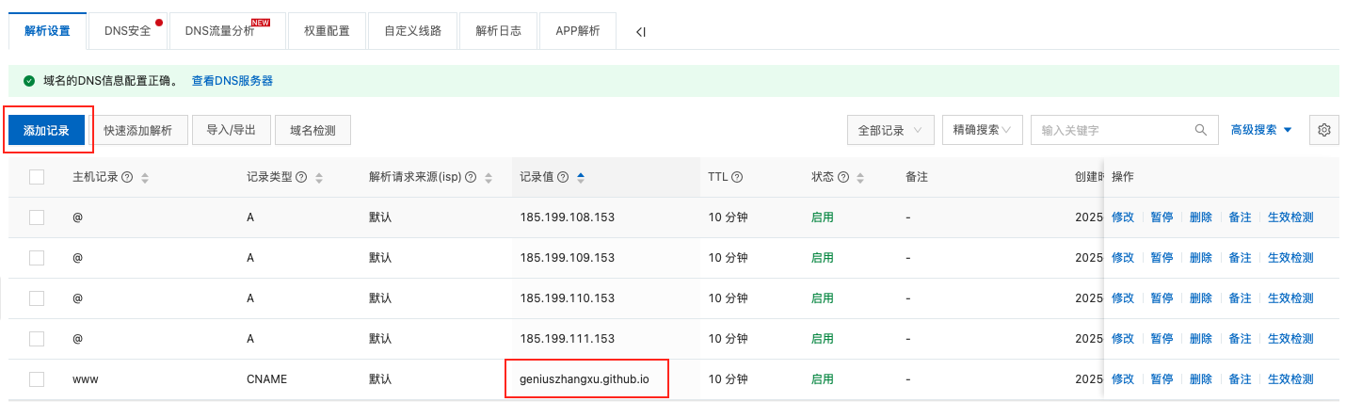Image resolution: width=1346 pixels, height=402 pixels.
Task: Collapse tabs with the arrow icon
Action: [x=640, y=32]
